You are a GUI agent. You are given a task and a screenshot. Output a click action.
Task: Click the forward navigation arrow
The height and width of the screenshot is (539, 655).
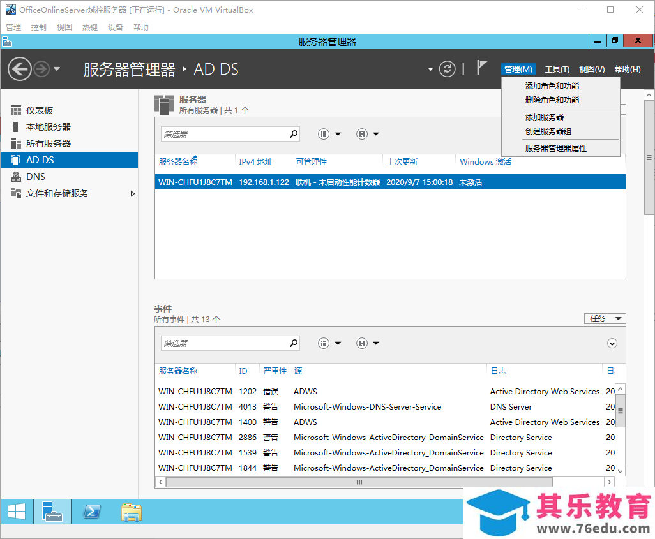pyautogui.click(x=41, y=69)
